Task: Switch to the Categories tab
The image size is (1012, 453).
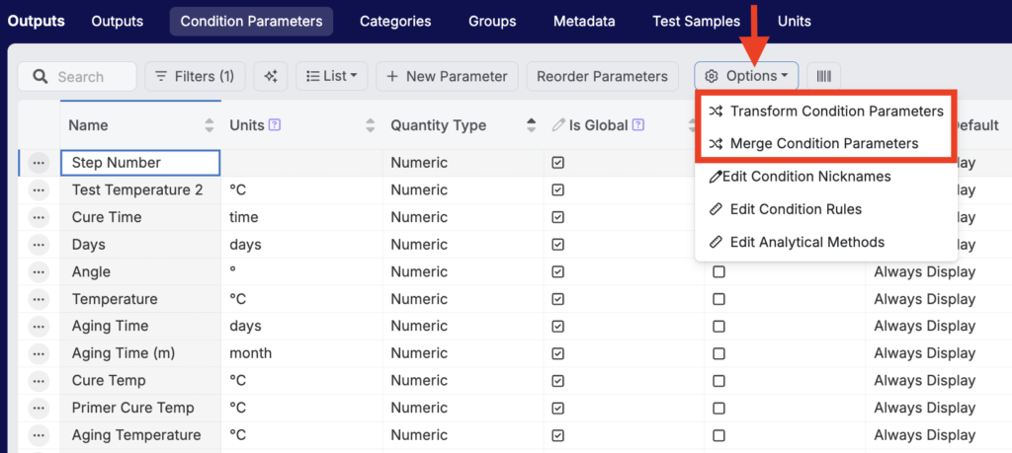Action: click(395, 22)
